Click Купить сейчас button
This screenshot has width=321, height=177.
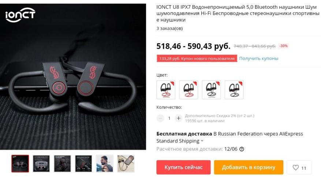tap(183, 167)
